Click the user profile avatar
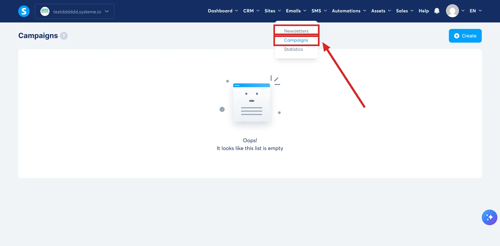 [452, 11]
